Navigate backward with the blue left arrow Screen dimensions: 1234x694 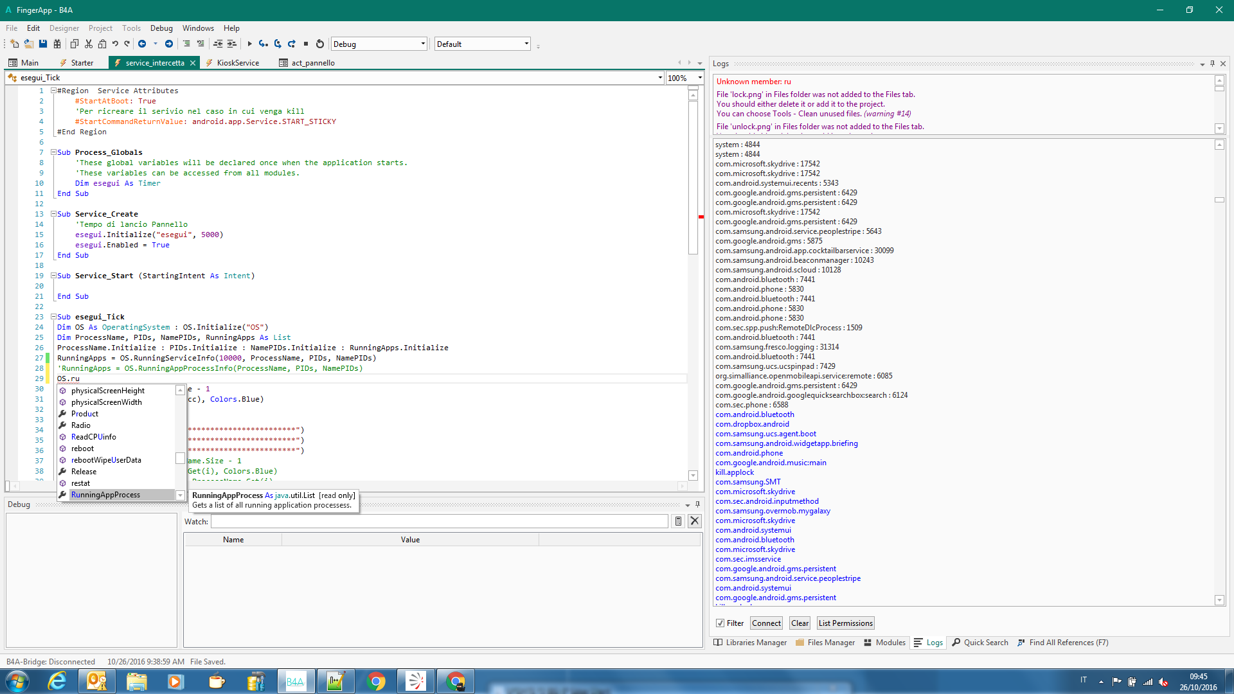coord(142,44)
